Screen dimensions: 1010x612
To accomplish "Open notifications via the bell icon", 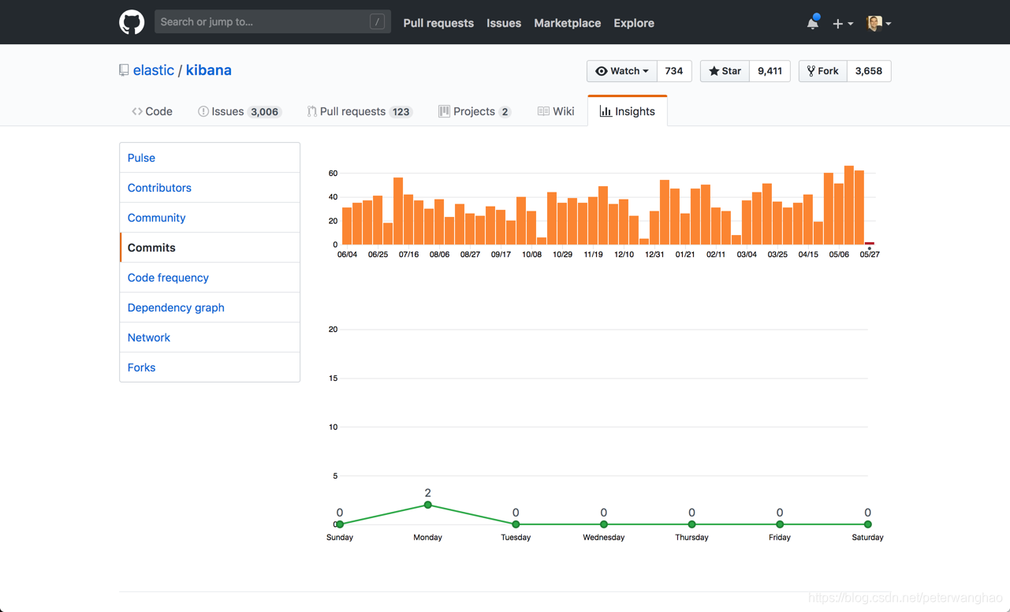I will click(x=812, y=22).
